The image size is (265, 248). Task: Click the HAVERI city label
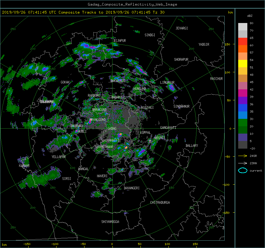(x=102, y=176)
